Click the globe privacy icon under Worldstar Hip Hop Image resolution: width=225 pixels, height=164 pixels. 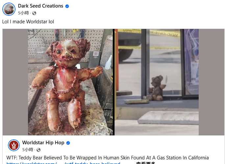pyautogui.click(x=38, y=150)
